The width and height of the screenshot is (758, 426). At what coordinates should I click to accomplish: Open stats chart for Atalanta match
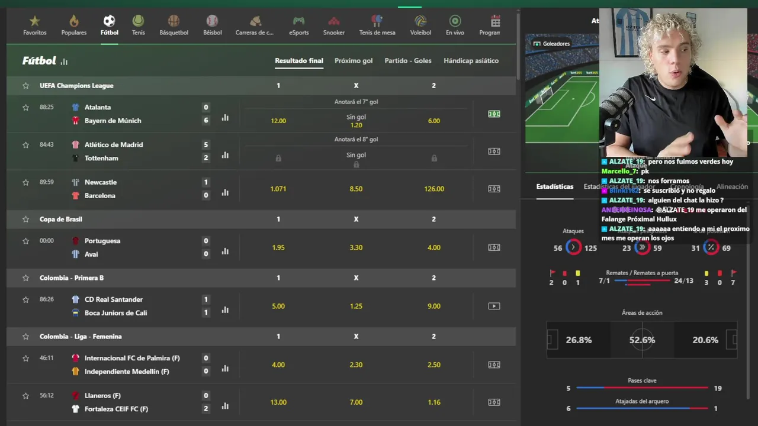click(x=225, y=118)
